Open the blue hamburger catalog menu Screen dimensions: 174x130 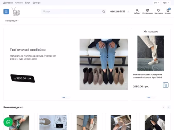(6, 12)
